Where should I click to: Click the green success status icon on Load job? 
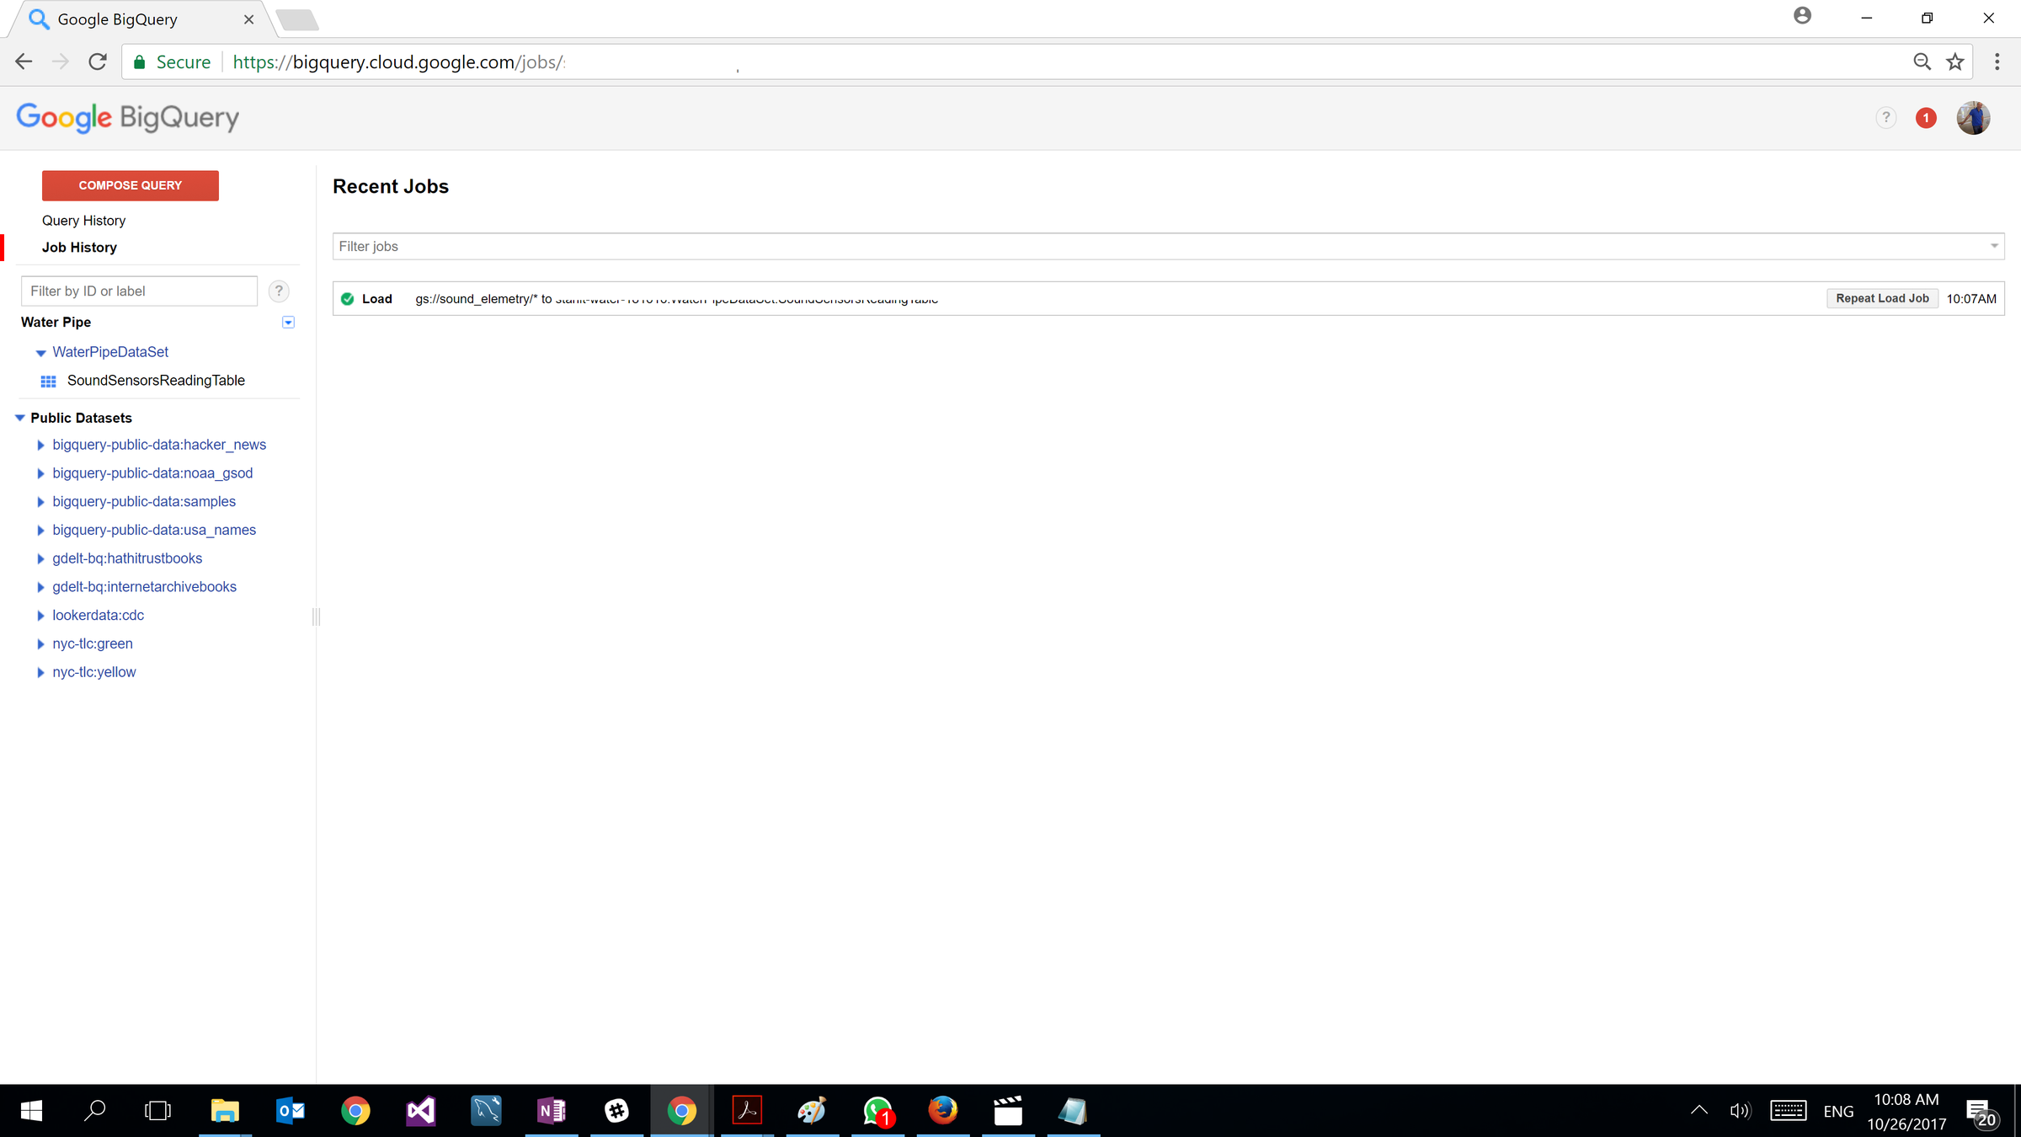(347, 299)
